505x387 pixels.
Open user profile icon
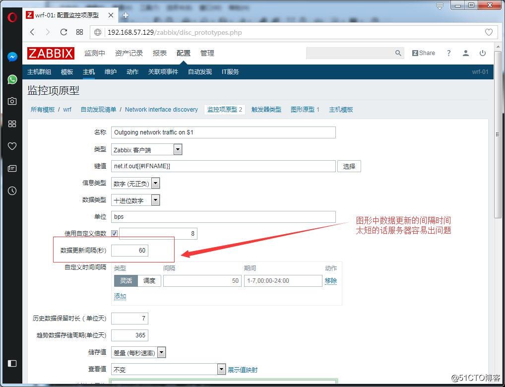466,53
